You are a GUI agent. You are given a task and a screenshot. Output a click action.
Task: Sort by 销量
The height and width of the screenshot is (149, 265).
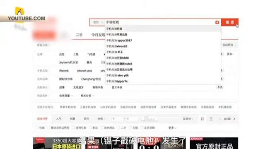coord(72,119)
